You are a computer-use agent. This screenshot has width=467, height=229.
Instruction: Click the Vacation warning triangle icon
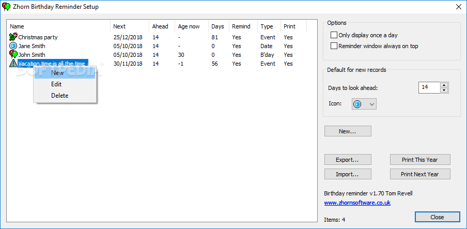[x=13, y=63]
